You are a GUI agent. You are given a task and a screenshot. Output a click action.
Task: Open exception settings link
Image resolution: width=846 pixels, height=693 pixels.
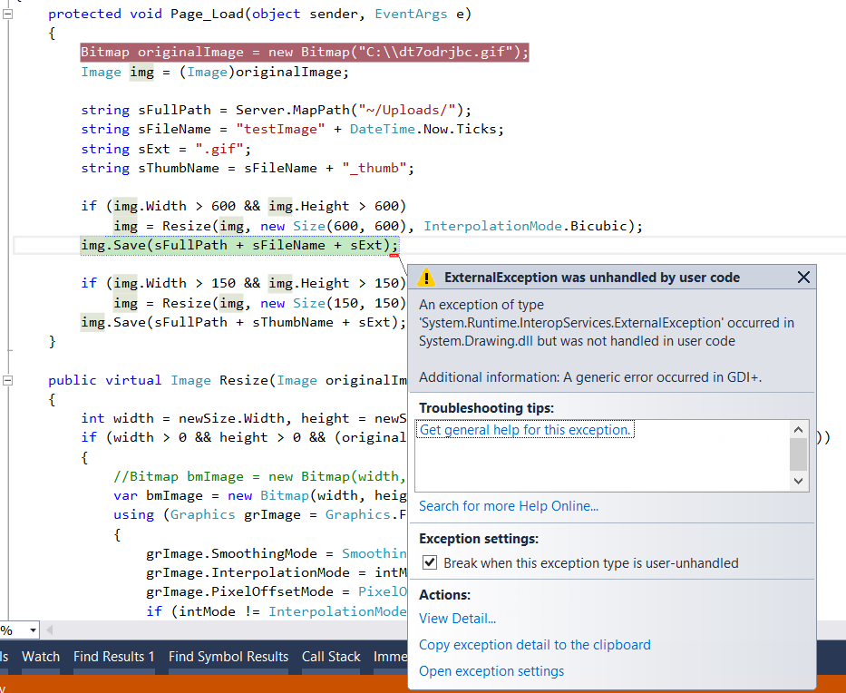pyautogui.click(x=491, y=671)
